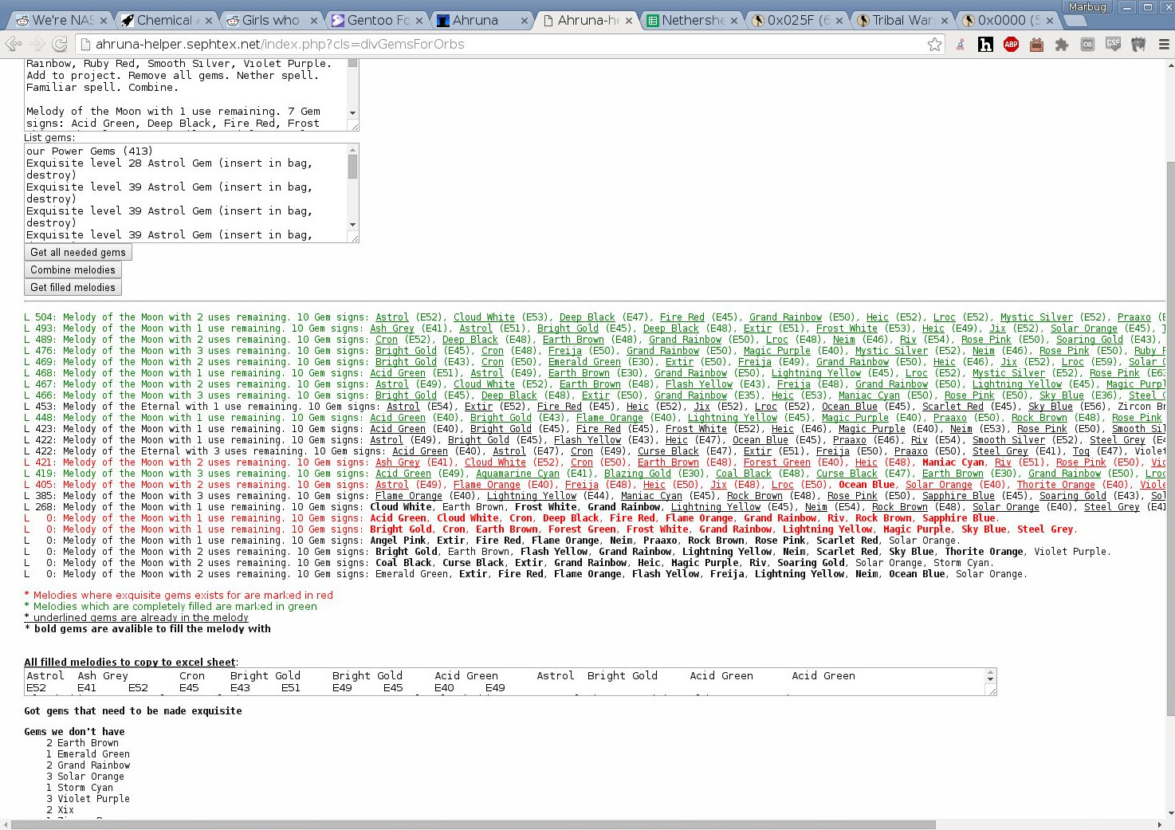This screenshot has width=1175, height=830.
Task: Open the Adblock Plus extension
Action: pos(1011,45)
